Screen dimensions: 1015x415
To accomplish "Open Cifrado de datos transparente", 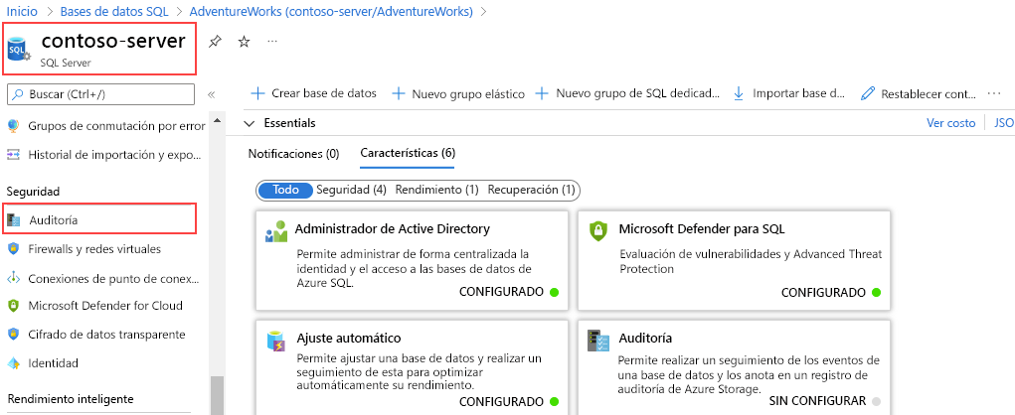I will click(106, 335).
